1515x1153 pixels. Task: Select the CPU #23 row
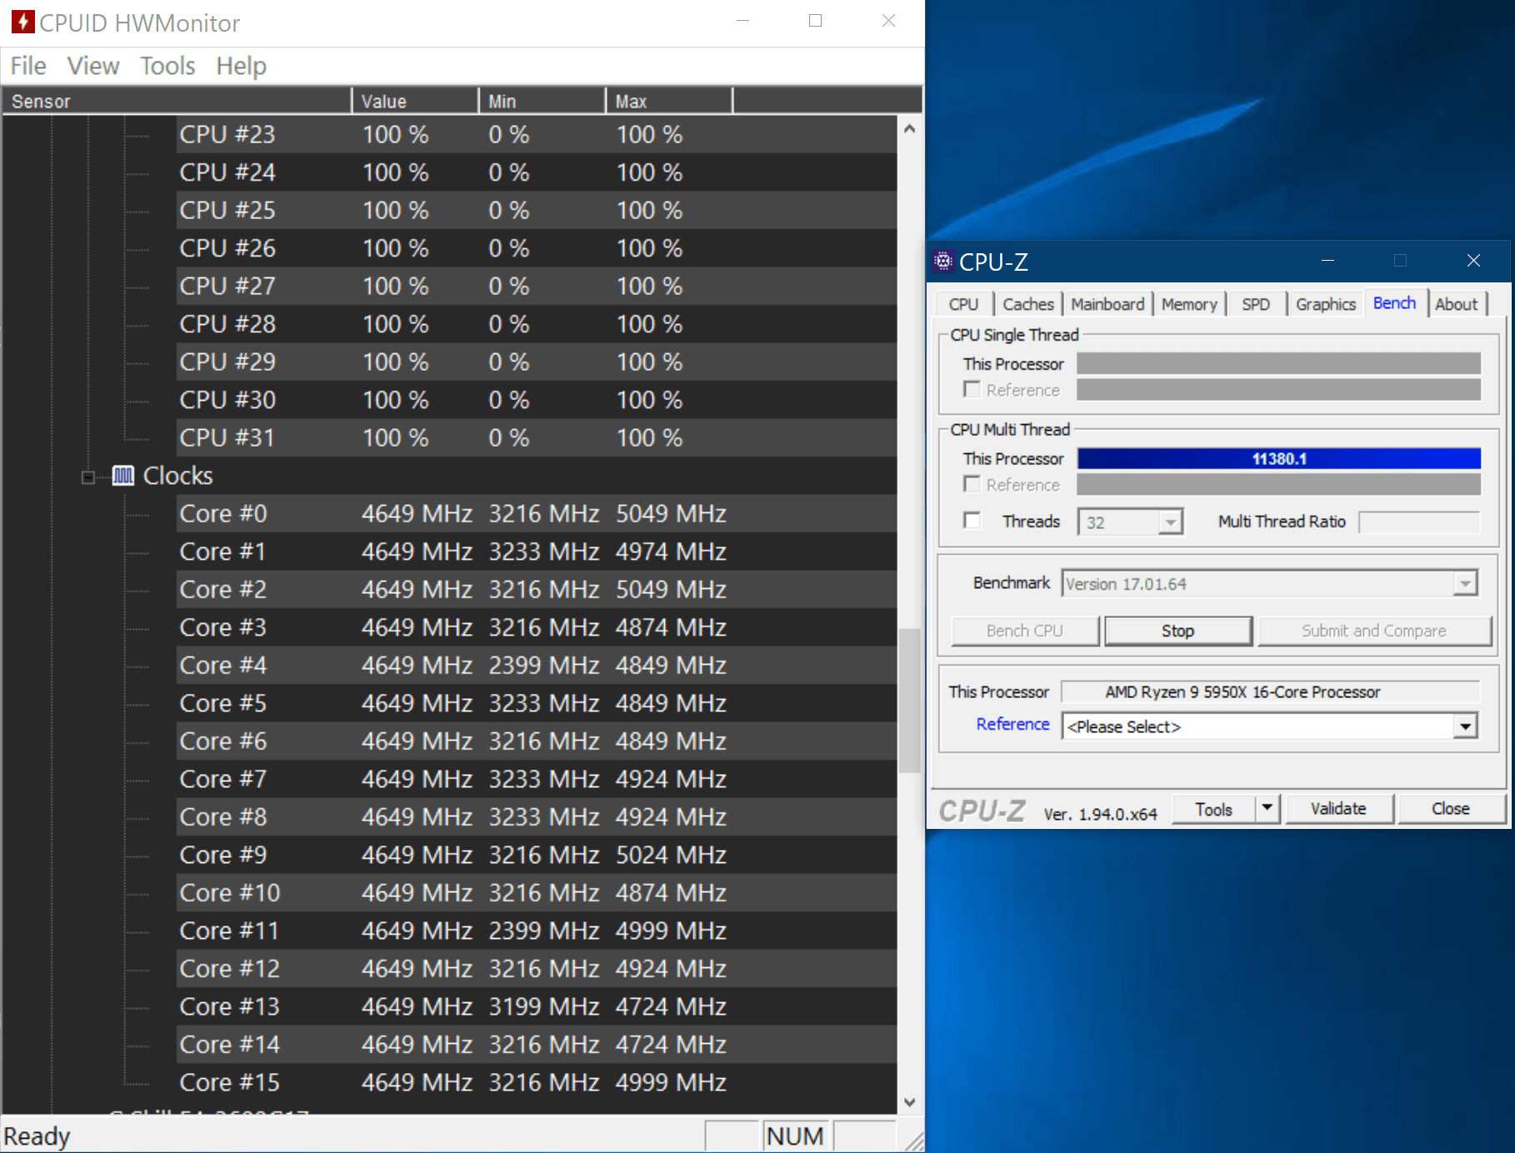pyautogui.click(x=537, y=134)
